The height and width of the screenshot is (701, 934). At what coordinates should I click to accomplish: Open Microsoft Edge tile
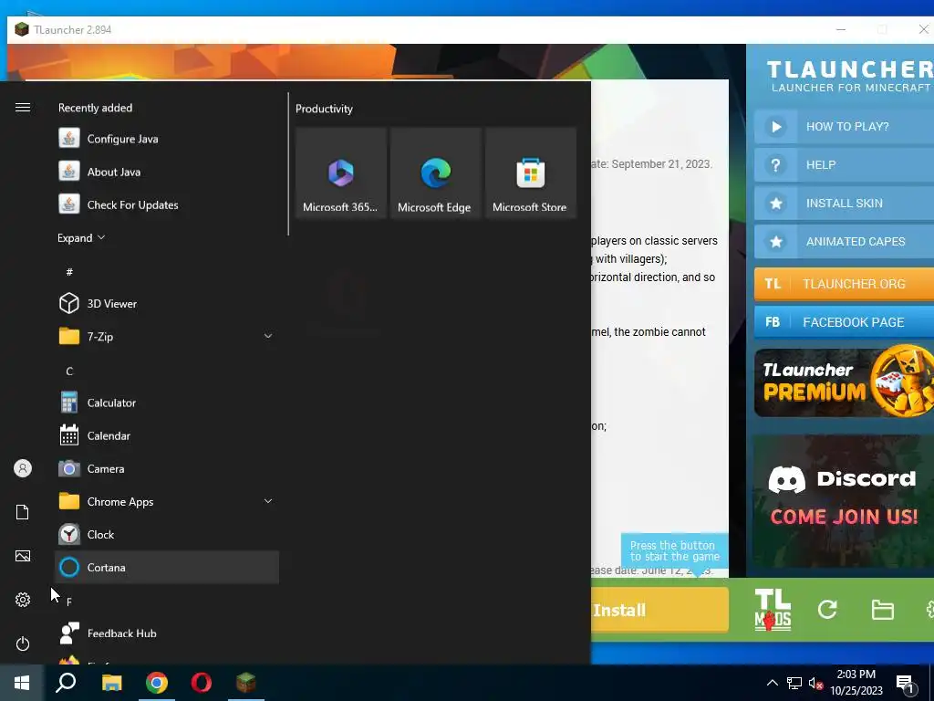tap(435, 173)
